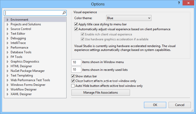The height and width of the screenshot is (114, 196).
Task: Expand the Graphics Diagnostics arrow
Action: (8, 62)
